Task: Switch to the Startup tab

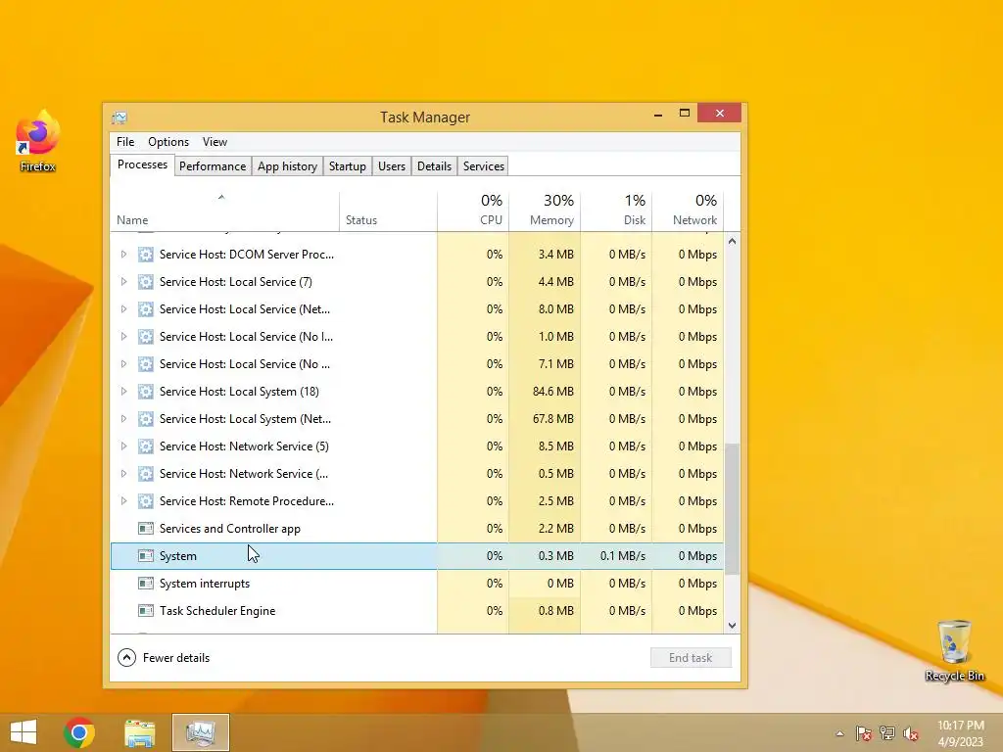Action: [x=348, y=166]
